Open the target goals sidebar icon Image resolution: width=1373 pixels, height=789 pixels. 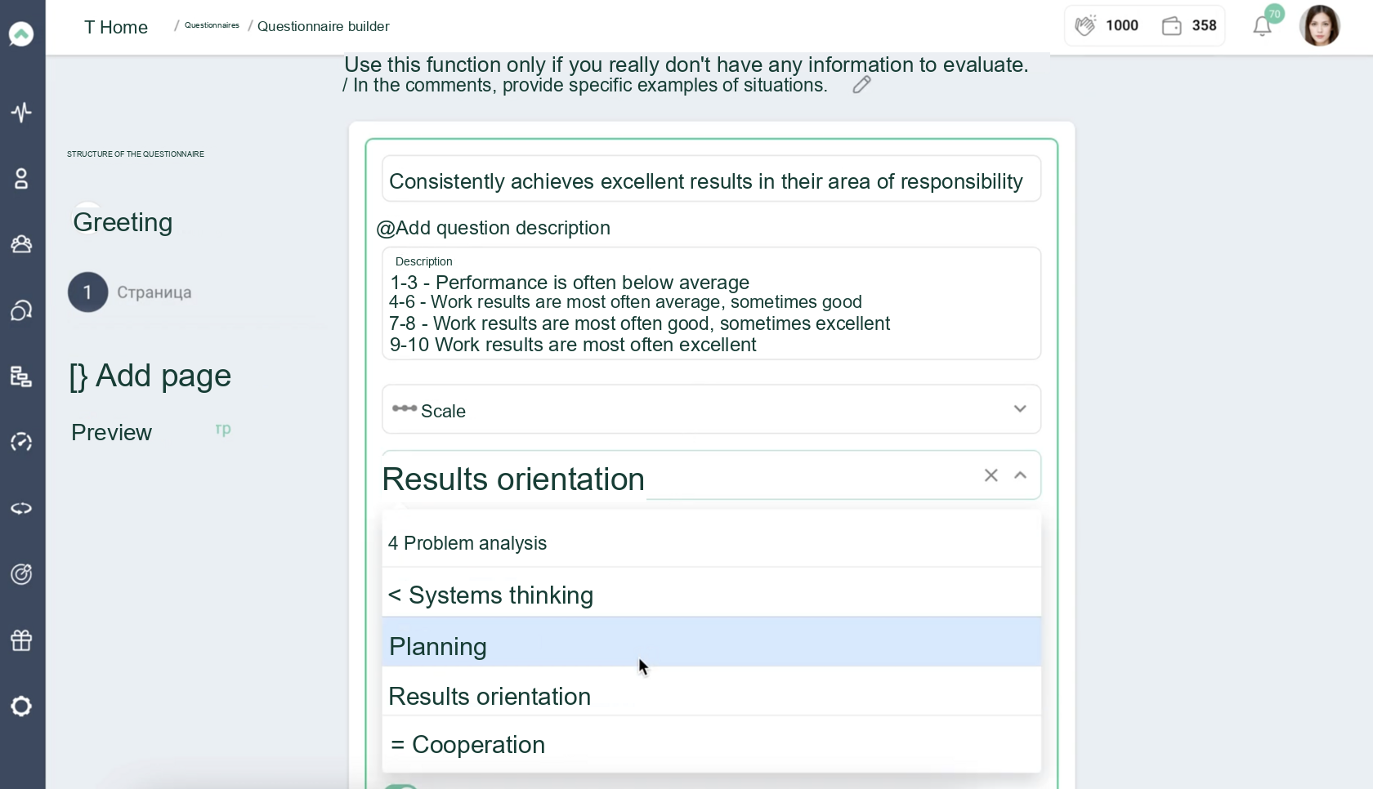(x=21, y=574)
